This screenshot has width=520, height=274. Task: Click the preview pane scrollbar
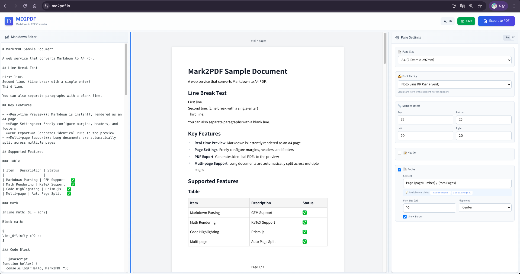click(x=384, y=48)
